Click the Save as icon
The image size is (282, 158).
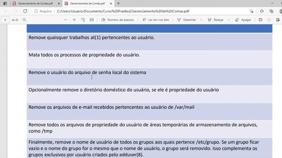pos(278,20)
